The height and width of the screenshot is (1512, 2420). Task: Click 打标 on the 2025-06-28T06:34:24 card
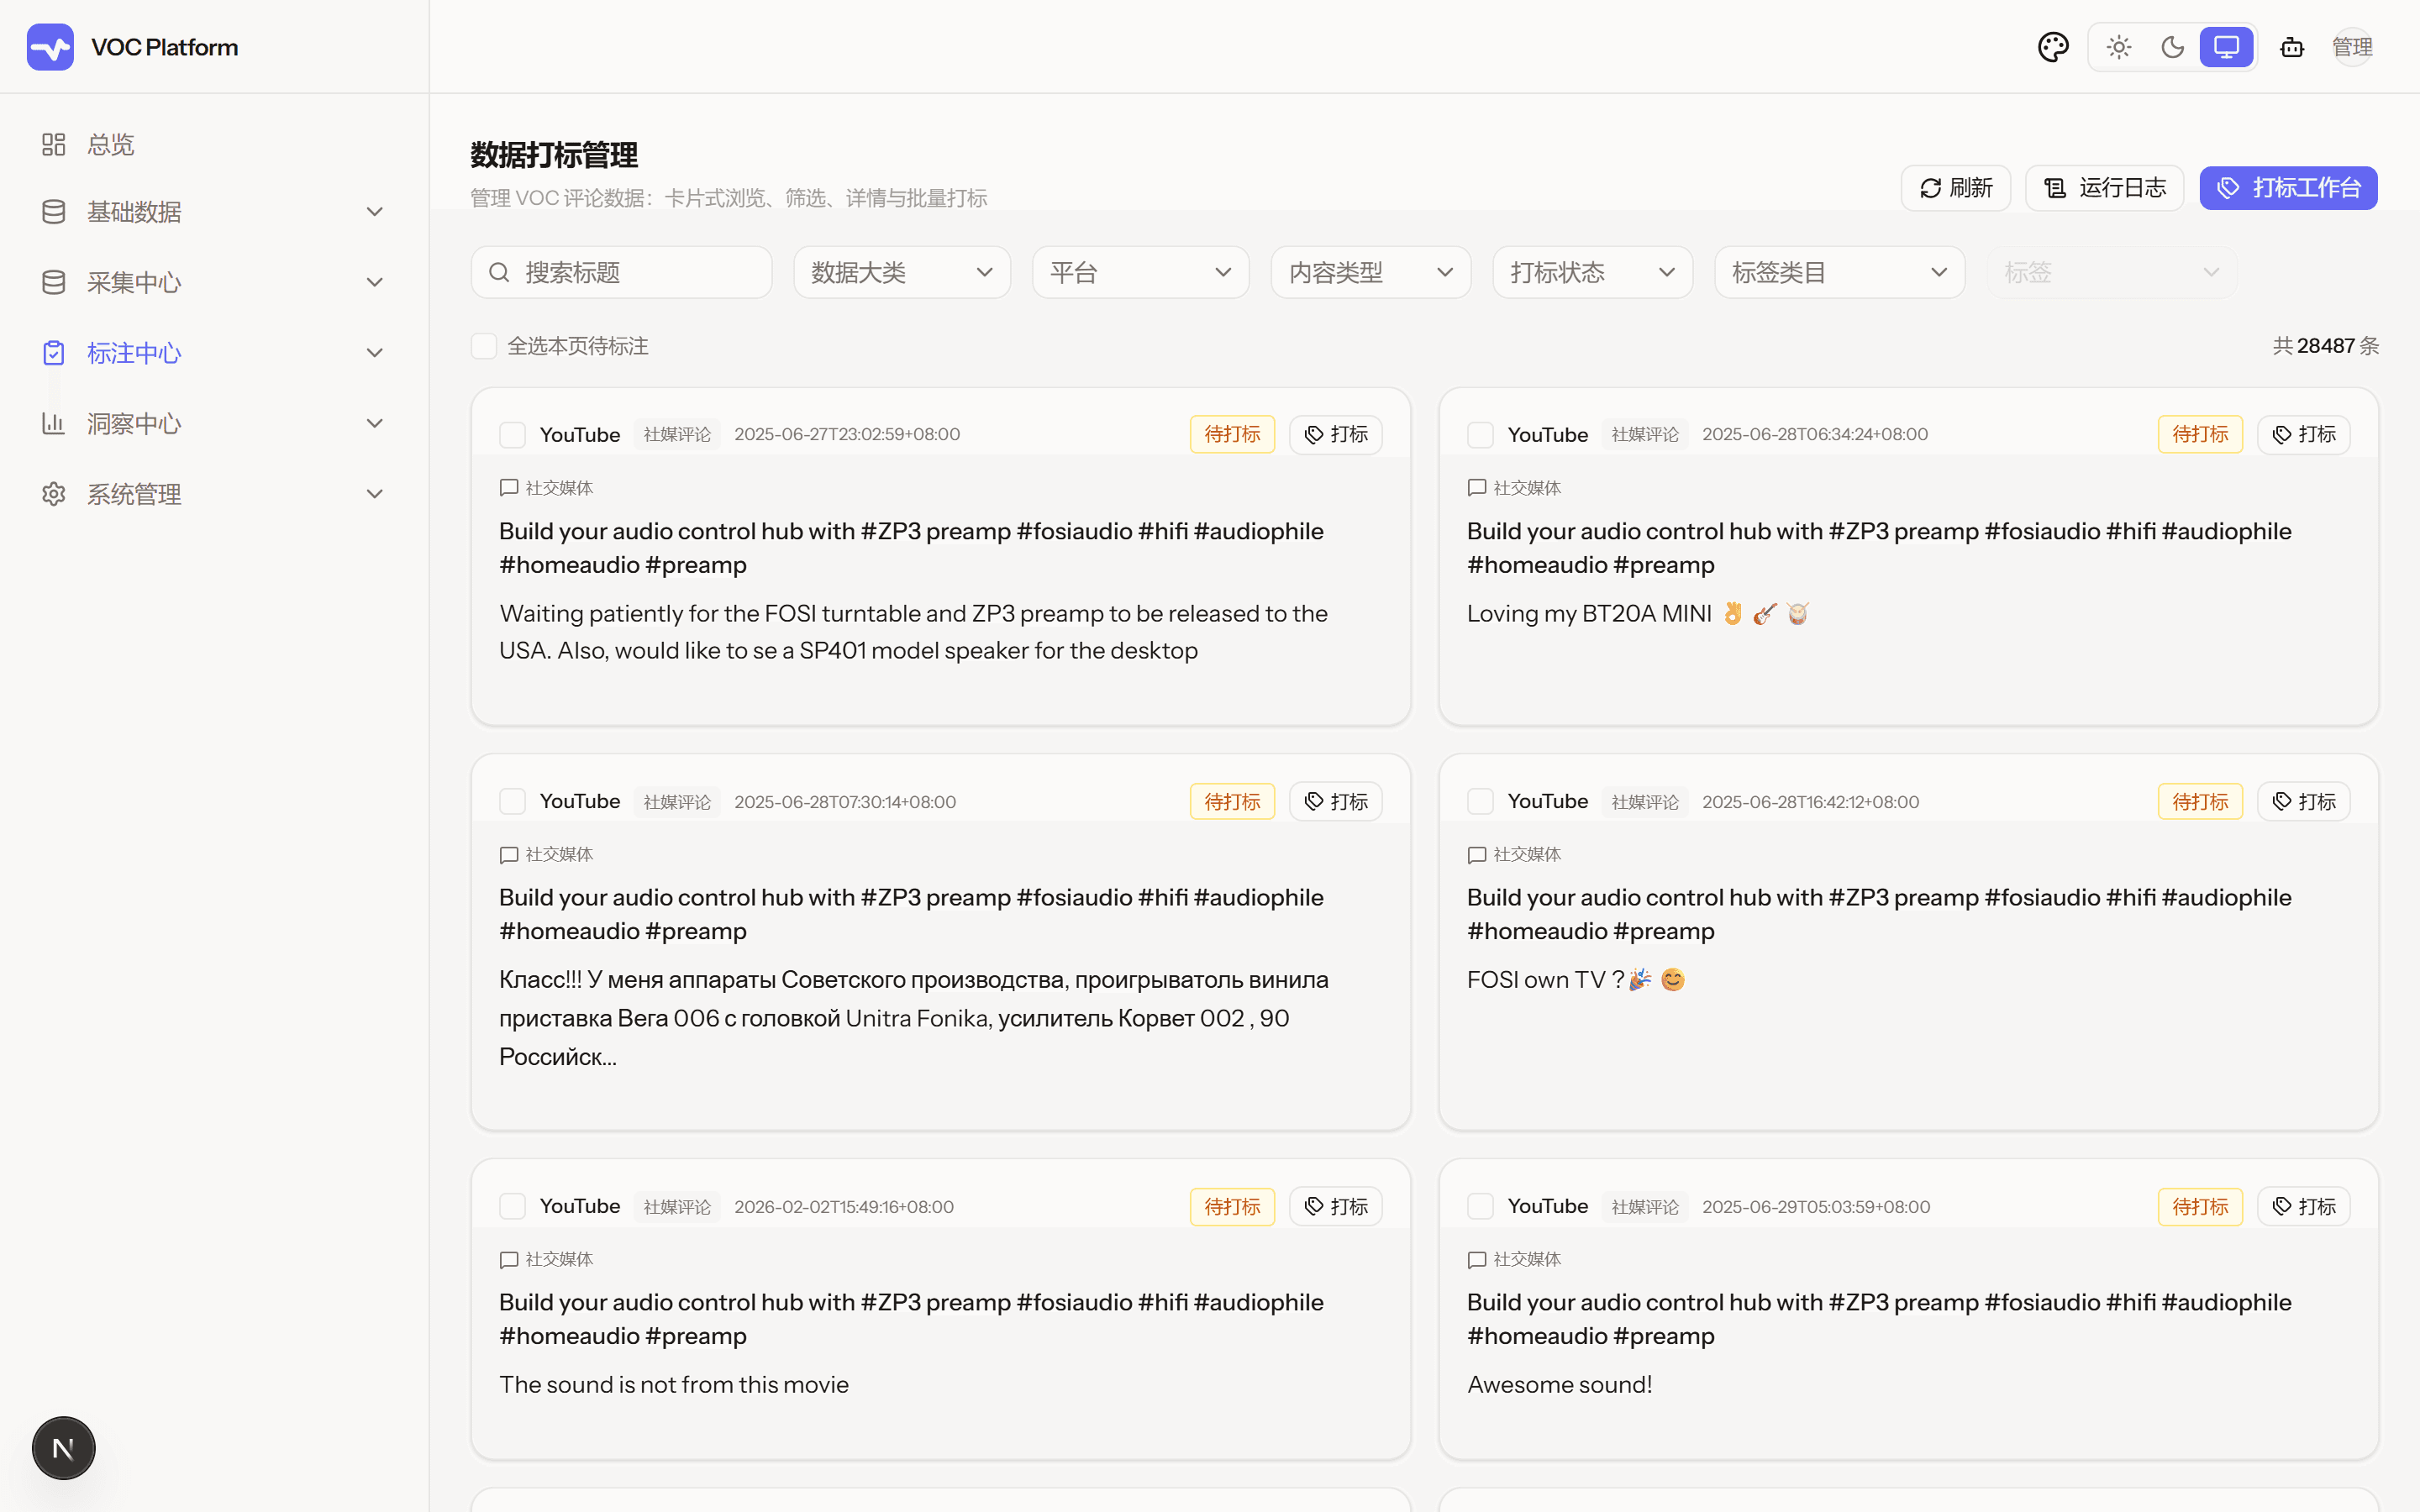[2304, 435]
